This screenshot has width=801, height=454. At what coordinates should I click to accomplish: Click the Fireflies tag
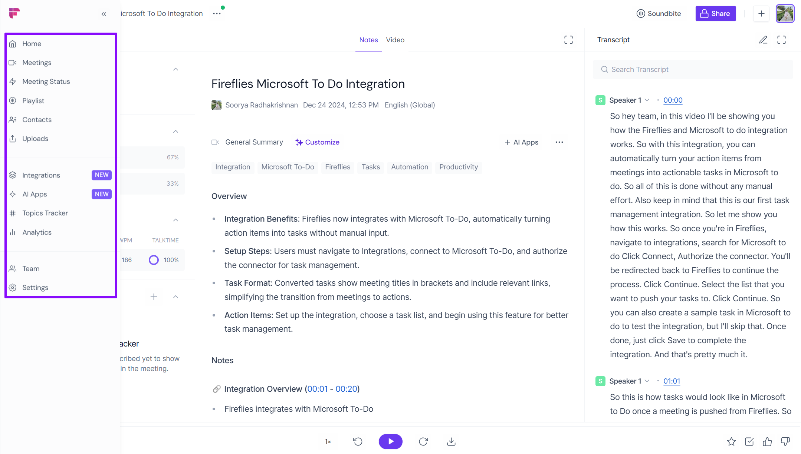point(338,167)
